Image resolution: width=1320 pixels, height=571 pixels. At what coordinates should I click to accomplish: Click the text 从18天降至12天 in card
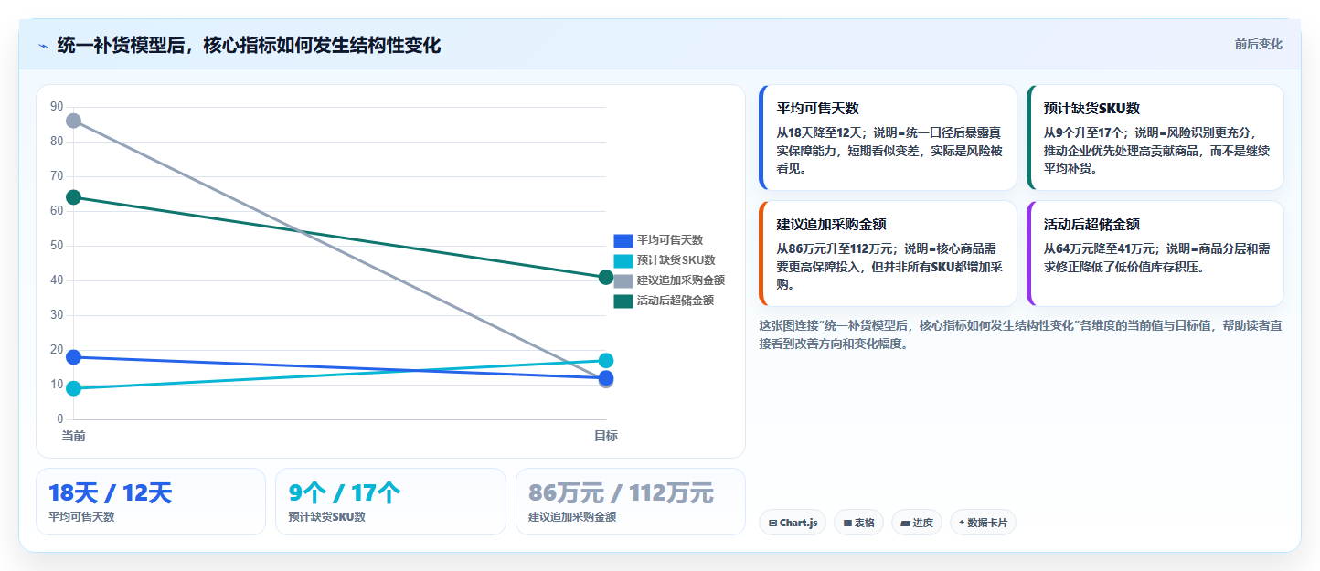818,132
